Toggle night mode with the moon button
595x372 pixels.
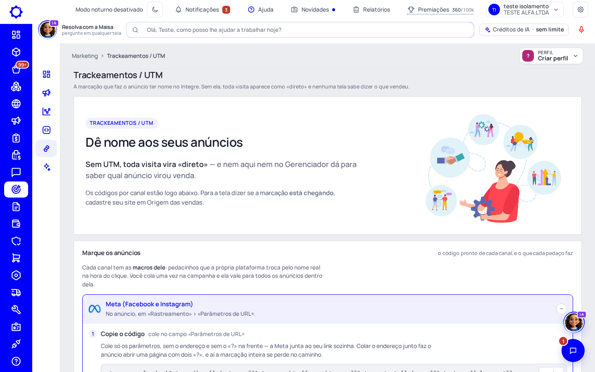point(155,10)
